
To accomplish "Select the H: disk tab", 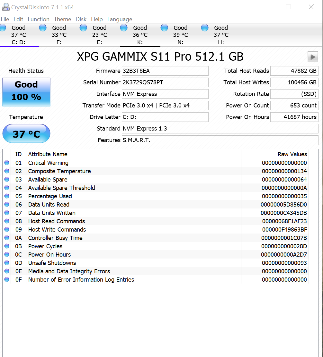I will click(221, 35).
